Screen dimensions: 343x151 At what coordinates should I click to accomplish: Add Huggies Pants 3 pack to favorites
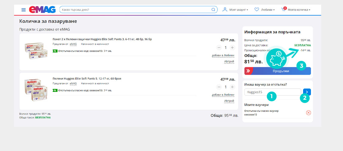[x=223, y=55]
